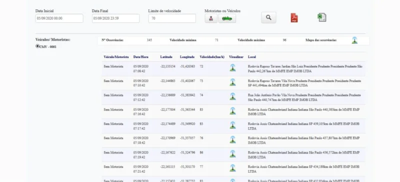Click Nº Ocorrências label
This screenshot has height=182, width=400.
pyautogui.click(x=112, y=40)
